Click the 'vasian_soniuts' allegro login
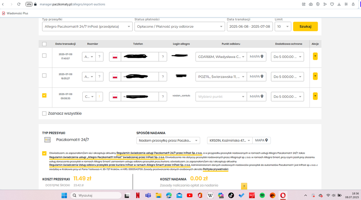This screenshot has height=200, width=361. (x=181, y=96)
